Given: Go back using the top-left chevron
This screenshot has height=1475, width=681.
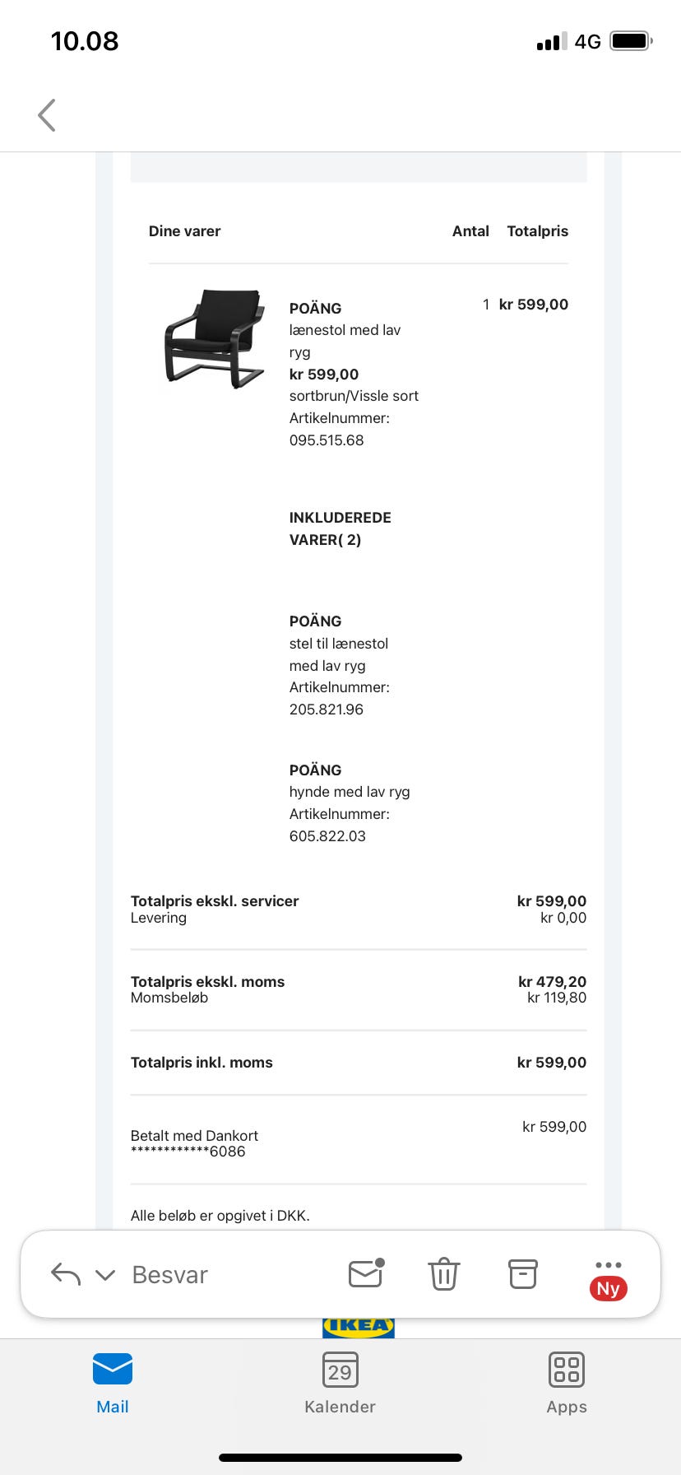Looking at the screenshot, I should pyautogui.click(x=47, y=115).
